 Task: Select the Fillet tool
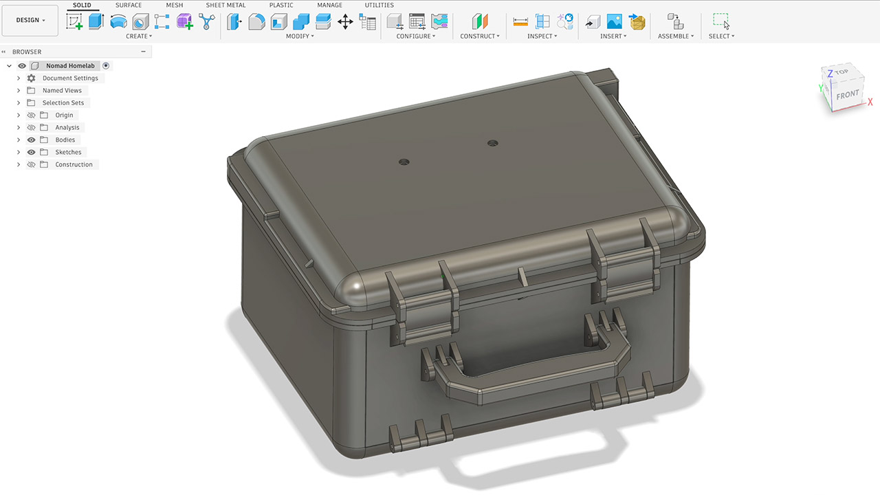pyautogui.click(x=256, y=21)
